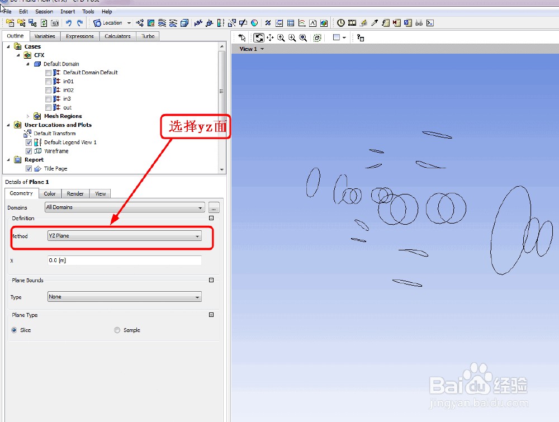Open the Insert menu
559x422 pixels.
pos(68,11)
